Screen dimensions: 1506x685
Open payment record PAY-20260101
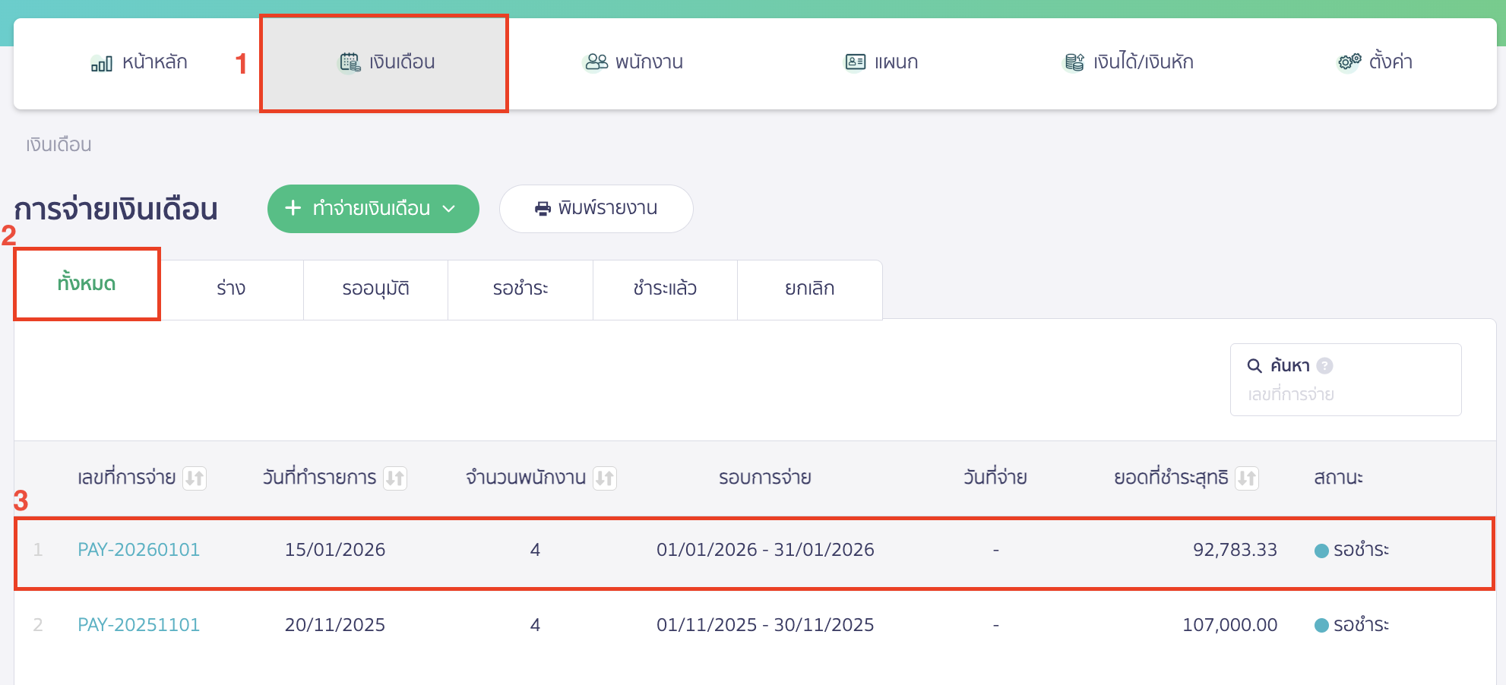point(138,550)
